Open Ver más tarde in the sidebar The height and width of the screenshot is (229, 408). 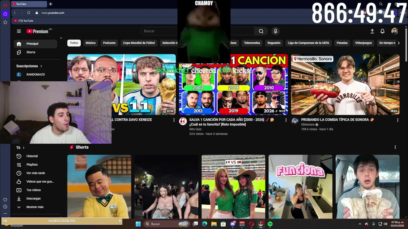(x=35, y=173)
